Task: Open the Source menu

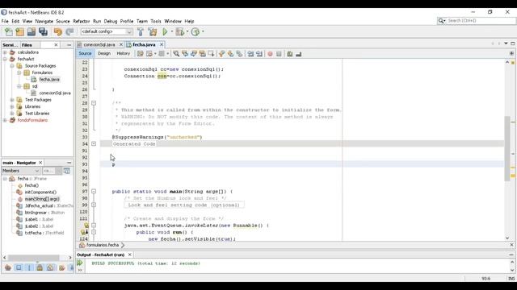Action: 63,21
